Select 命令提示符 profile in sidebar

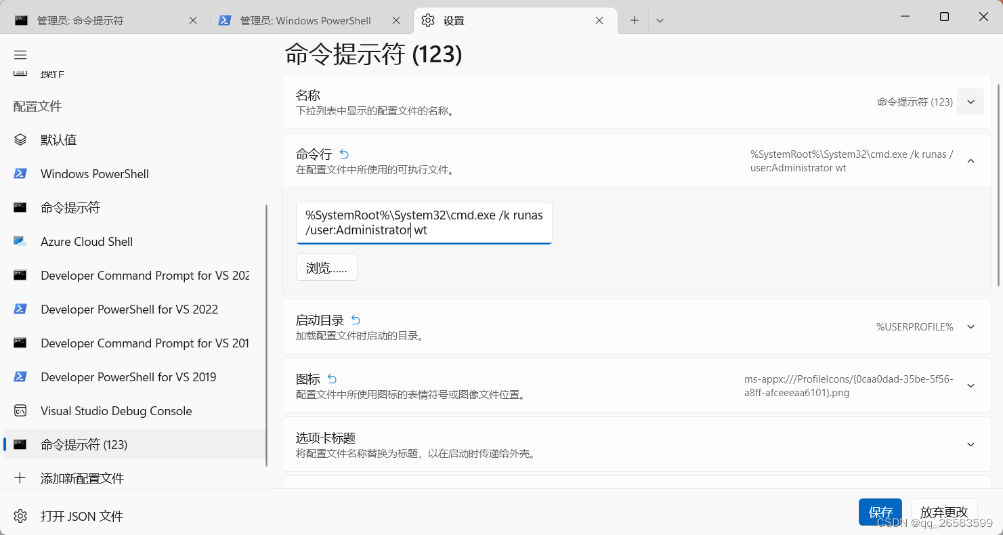(134, 207)
